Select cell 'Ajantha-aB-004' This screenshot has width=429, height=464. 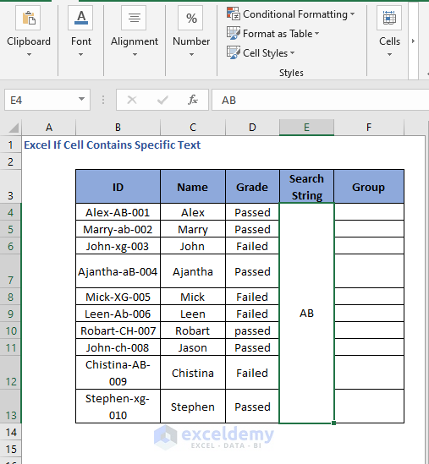118,271
